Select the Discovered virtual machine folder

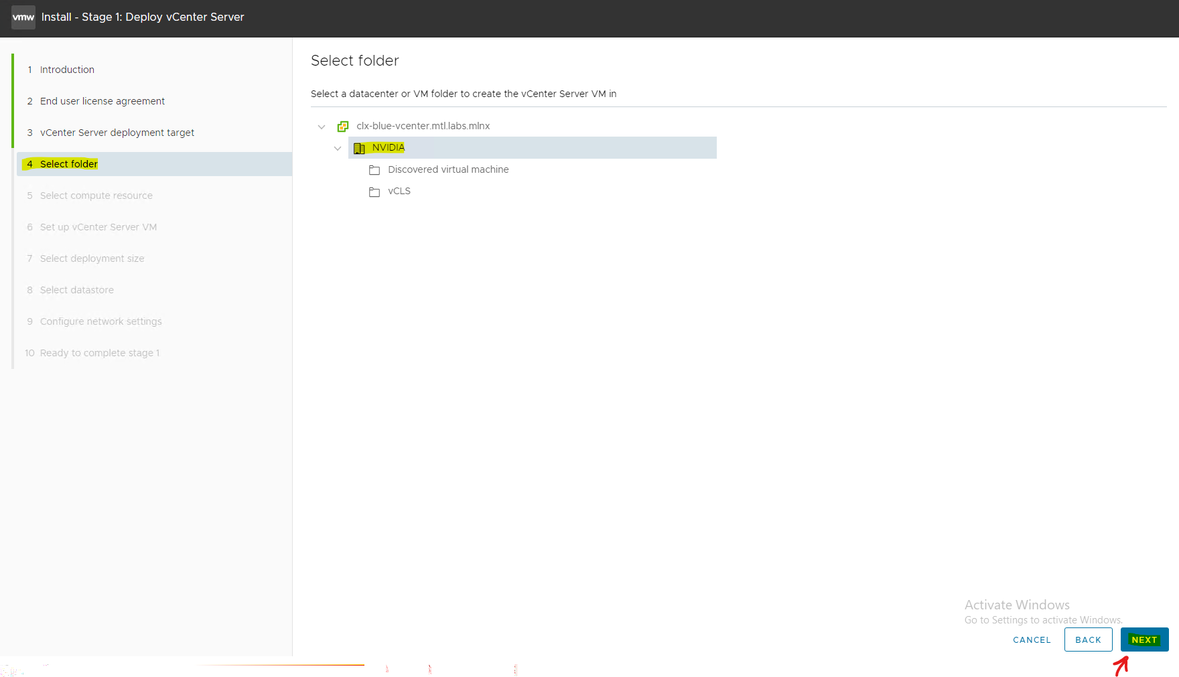(x=448, y=169)
